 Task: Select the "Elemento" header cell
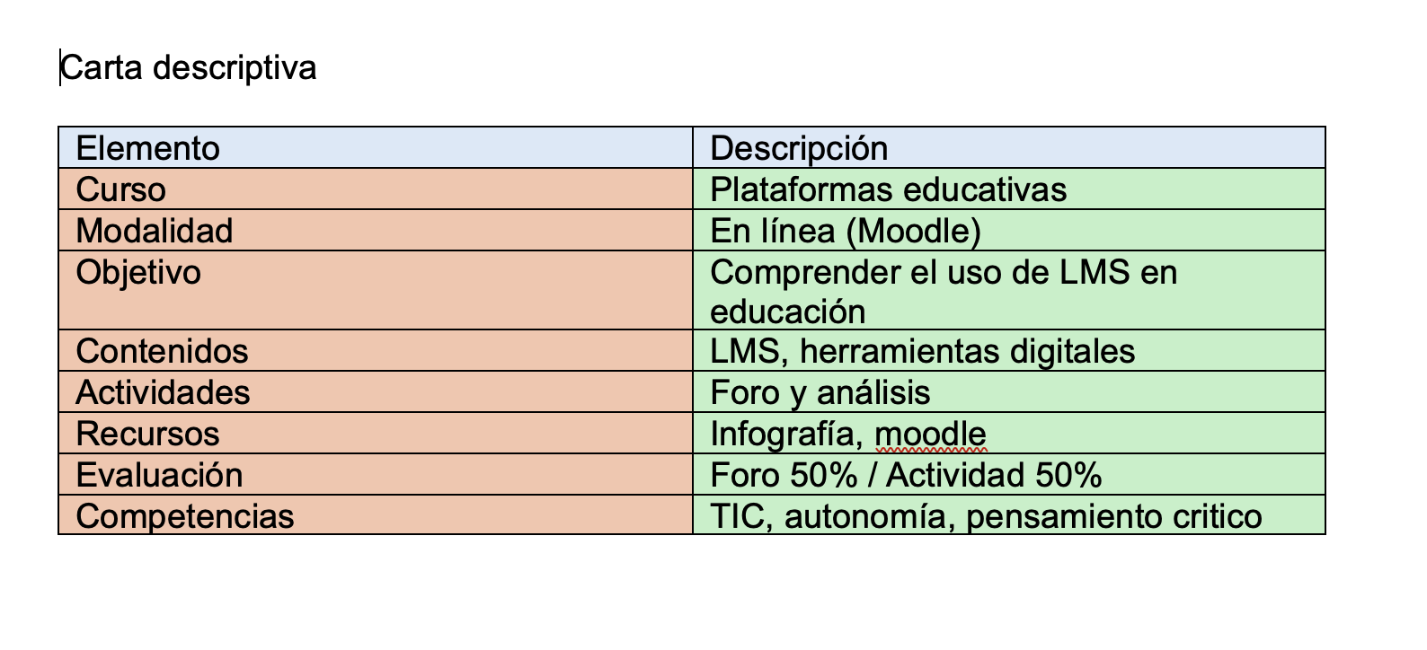tap(148, 148)
